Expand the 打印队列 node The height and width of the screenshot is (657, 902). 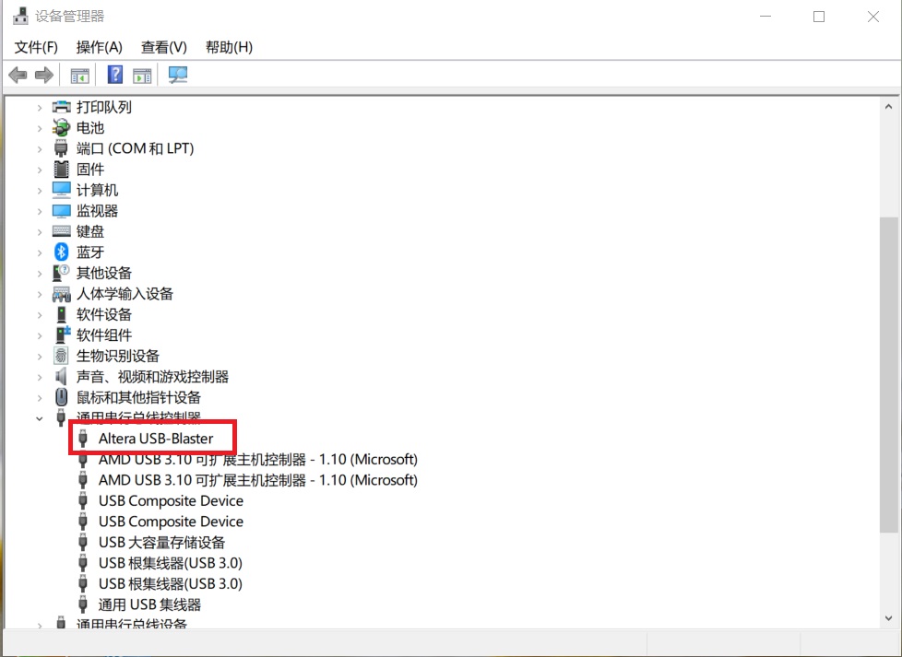tap(39, 108)
